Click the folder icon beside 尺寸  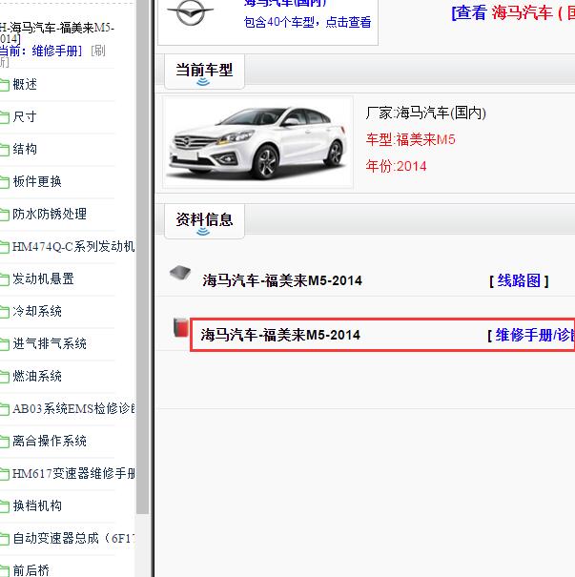click(5, 117)
